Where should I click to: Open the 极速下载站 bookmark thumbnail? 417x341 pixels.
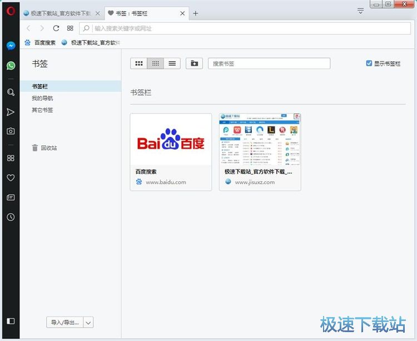[260, 140]
